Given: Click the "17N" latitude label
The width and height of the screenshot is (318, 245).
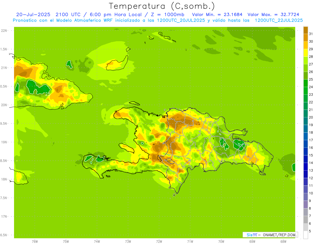Looking at the screenshot, I should click(x=4, y=216).
